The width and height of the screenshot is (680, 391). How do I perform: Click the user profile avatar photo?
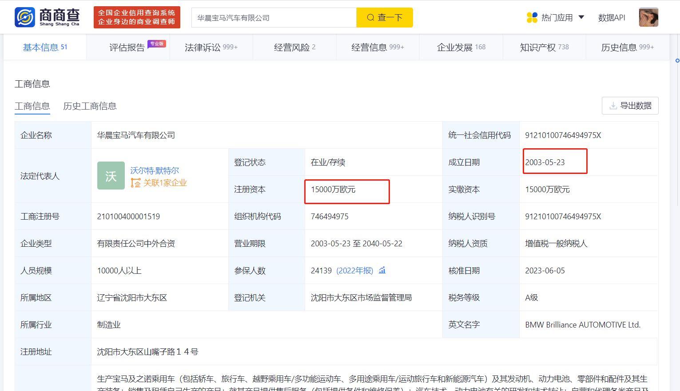click(648, 17)
